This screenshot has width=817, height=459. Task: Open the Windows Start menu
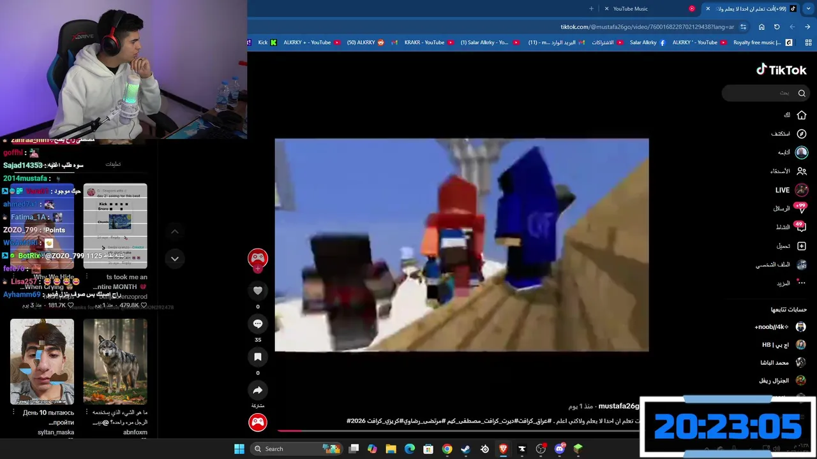pos(239,449)
